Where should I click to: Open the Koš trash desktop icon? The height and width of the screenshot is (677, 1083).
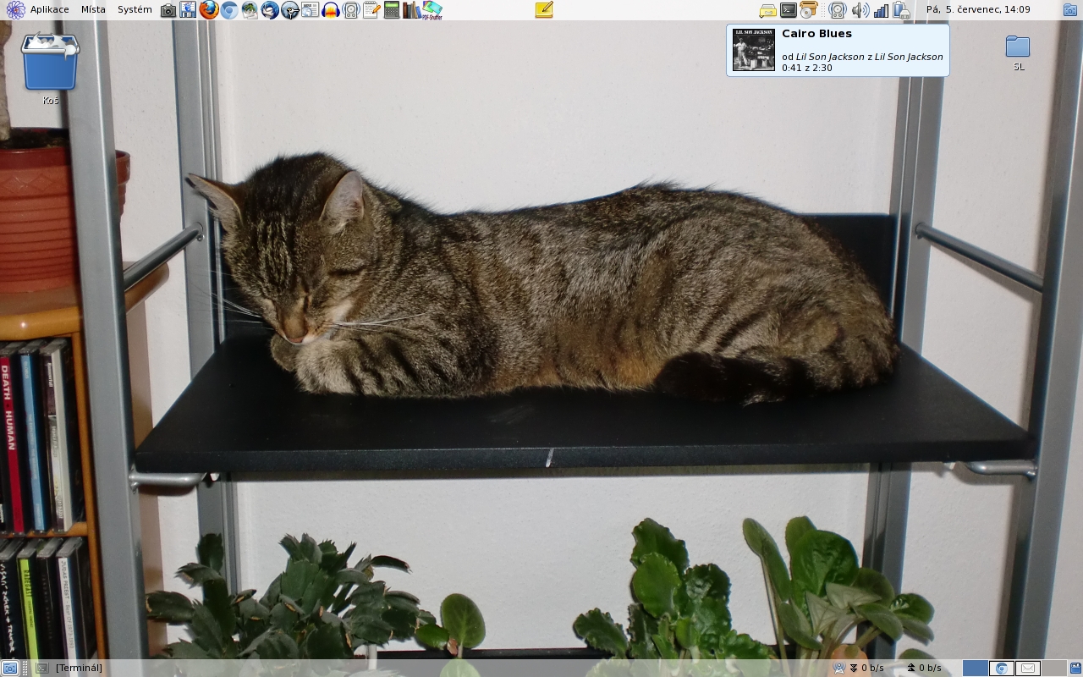(50, 68)
